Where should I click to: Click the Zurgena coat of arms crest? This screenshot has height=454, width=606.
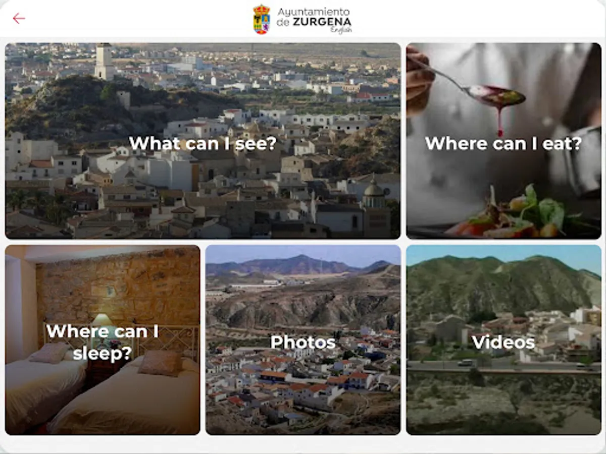[261, 19]
